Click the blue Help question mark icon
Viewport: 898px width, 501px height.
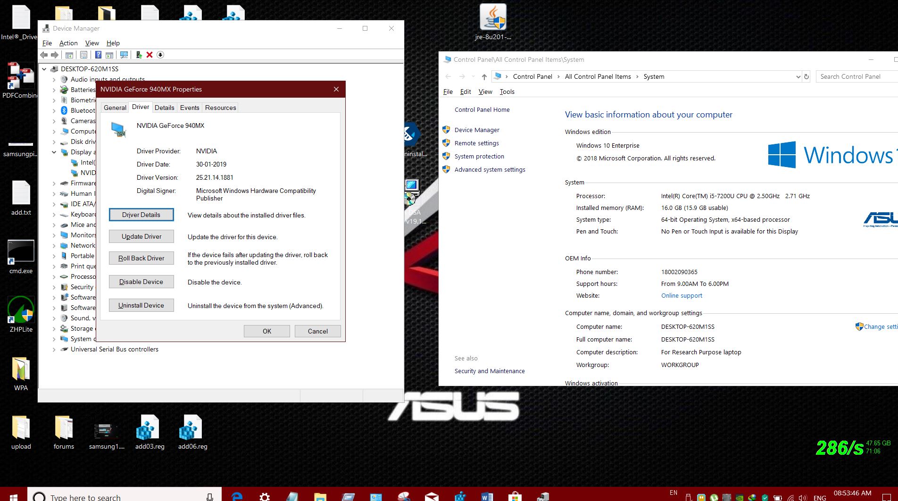(x=98, y=55)
